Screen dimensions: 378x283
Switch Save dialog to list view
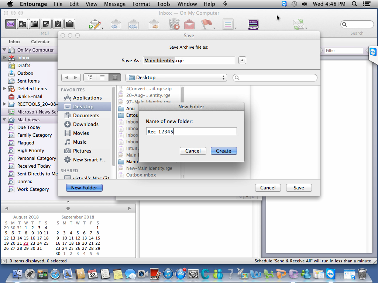[x=102, y=77]
